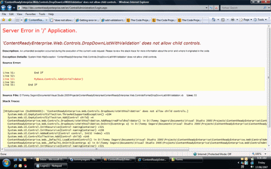Close the active ContentRea... tab

tap(47, 20)
